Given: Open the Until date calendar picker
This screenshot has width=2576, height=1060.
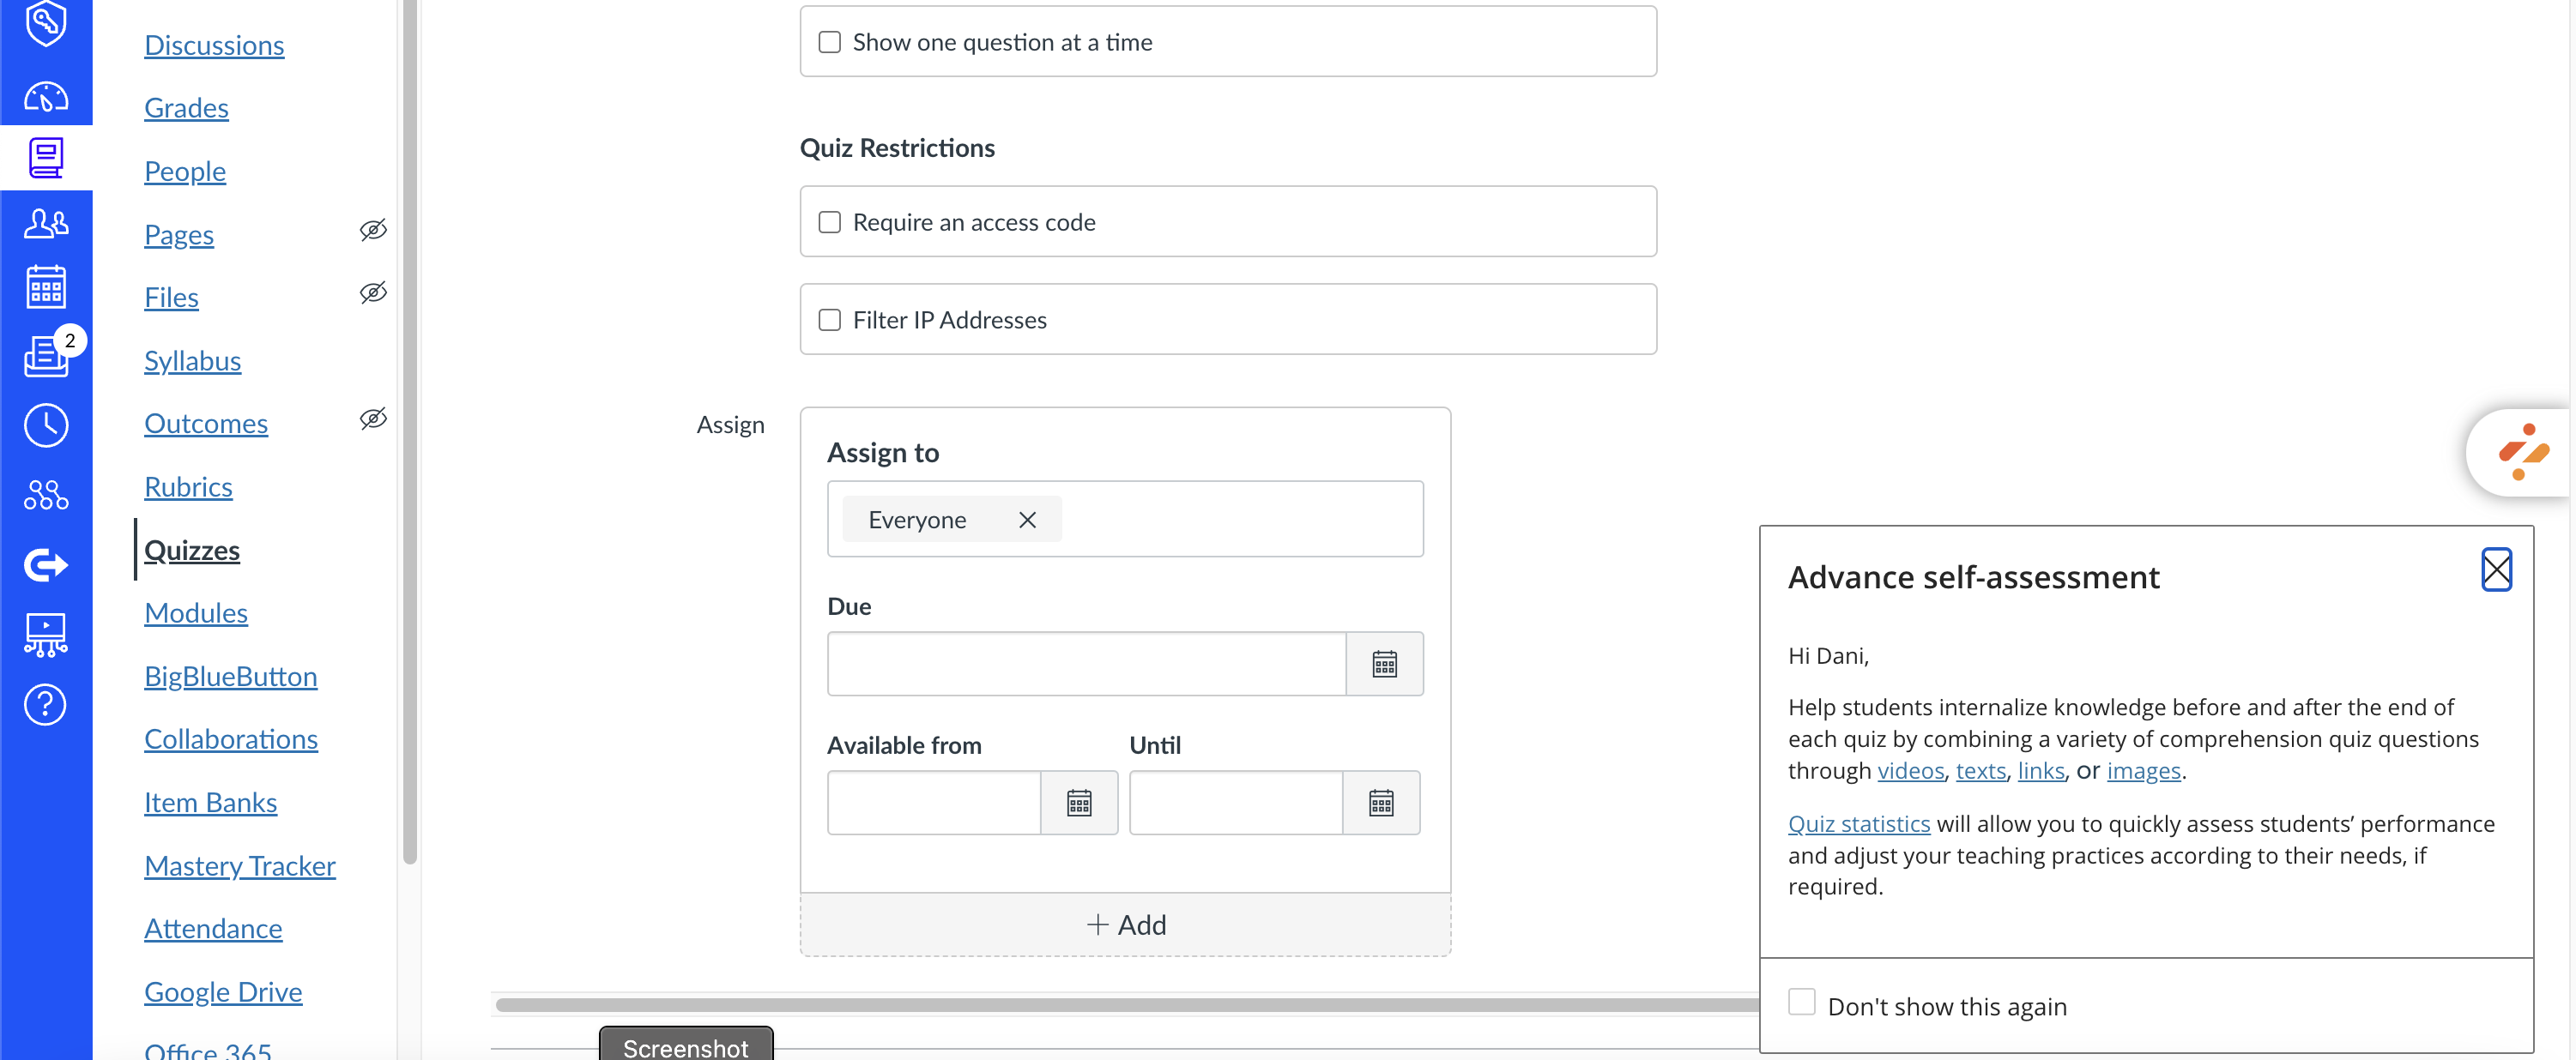Looking at the screenshot, I should point(1380,802).
